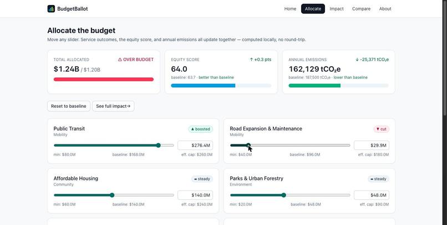Click the red total allocated progress bar
This screenshot has width=447, height=225.
coord(104,79)
